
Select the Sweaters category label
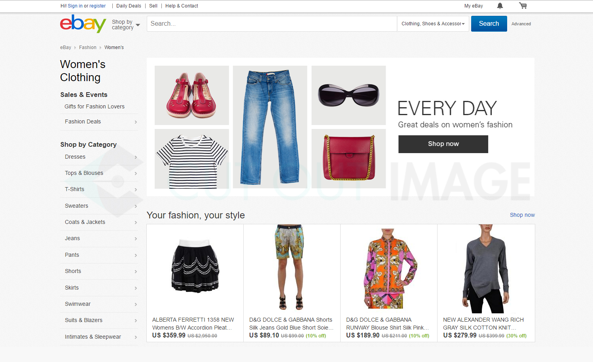[x=76, y=206]
